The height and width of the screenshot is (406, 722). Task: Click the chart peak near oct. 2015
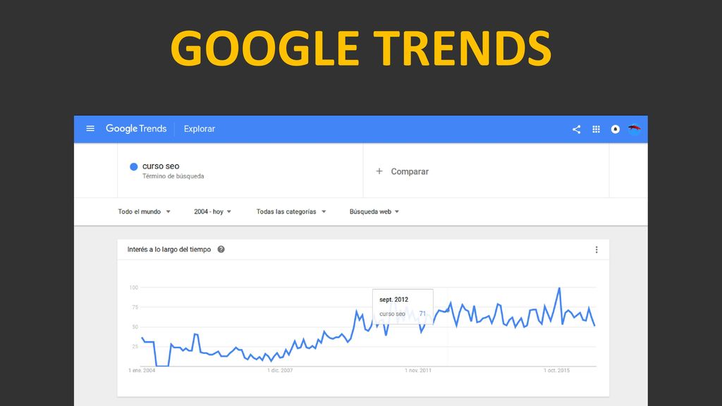[559, 288]
